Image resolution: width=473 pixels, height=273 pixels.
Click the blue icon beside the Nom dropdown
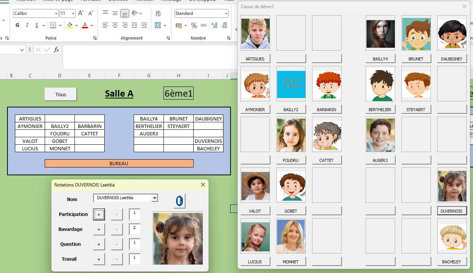coord(179,201)
